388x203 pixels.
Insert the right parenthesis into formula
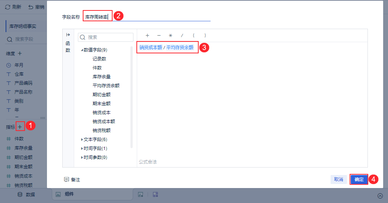click(x=205, y=35)
